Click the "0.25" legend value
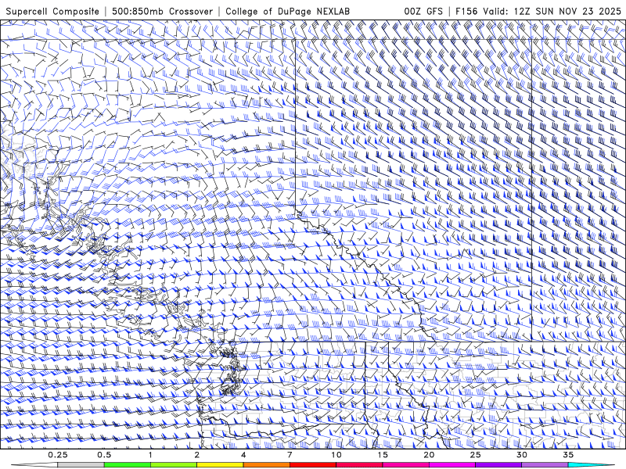626x469 pixels. (58, 455)
